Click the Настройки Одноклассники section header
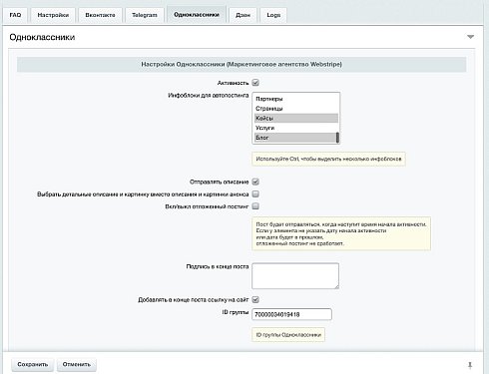The width and height of the screenshot is (489, 374). coord(242,64)
